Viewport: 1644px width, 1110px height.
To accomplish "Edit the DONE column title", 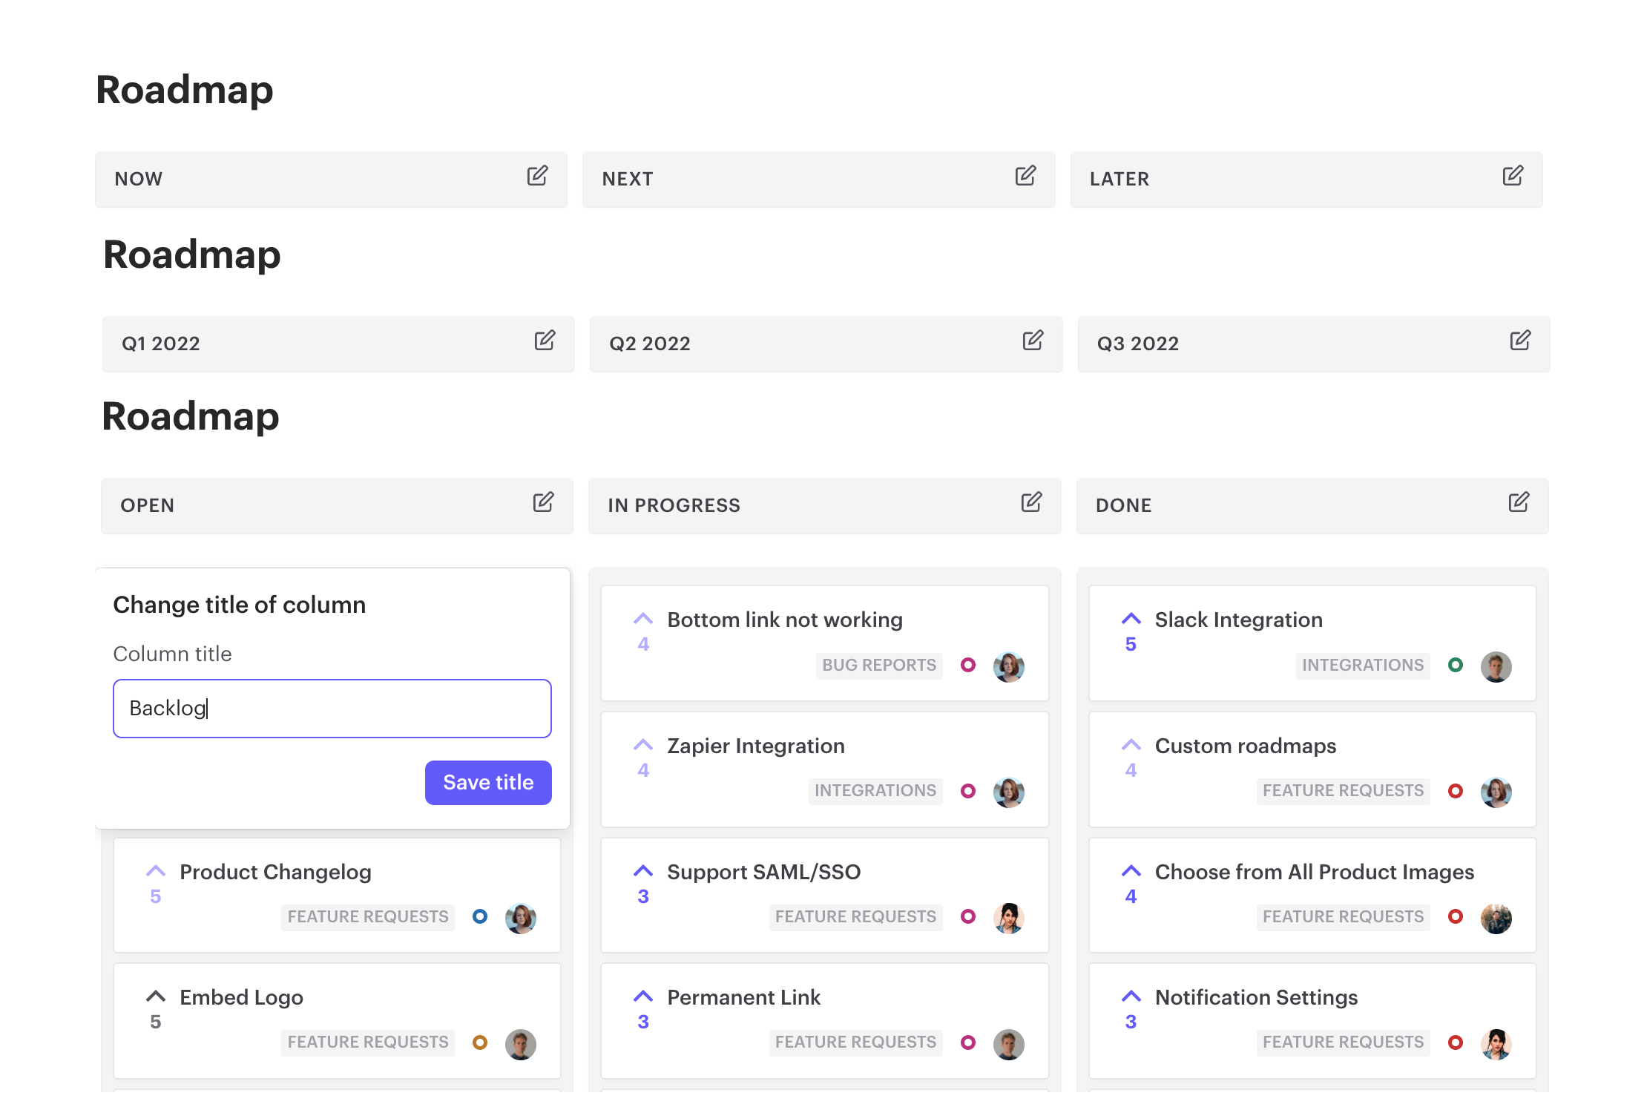I will click(1519, 502).
